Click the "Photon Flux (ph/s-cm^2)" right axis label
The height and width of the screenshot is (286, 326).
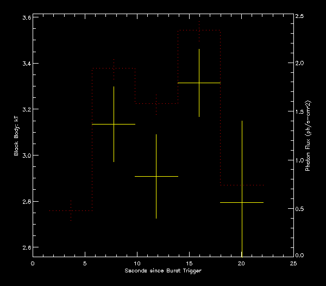[308, 136]
